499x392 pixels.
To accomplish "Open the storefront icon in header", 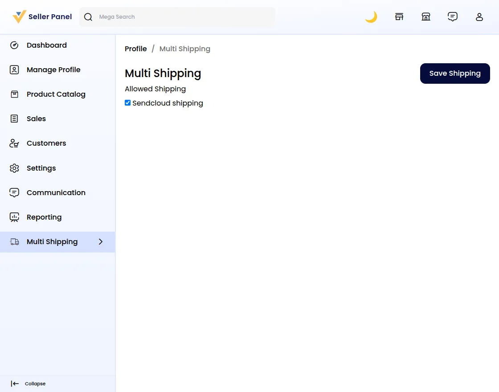I will [399, 17].
